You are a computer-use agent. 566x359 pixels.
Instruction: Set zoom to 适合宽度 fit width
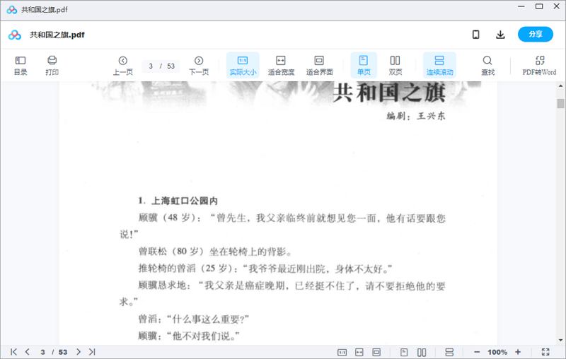(x=281, y=65)
